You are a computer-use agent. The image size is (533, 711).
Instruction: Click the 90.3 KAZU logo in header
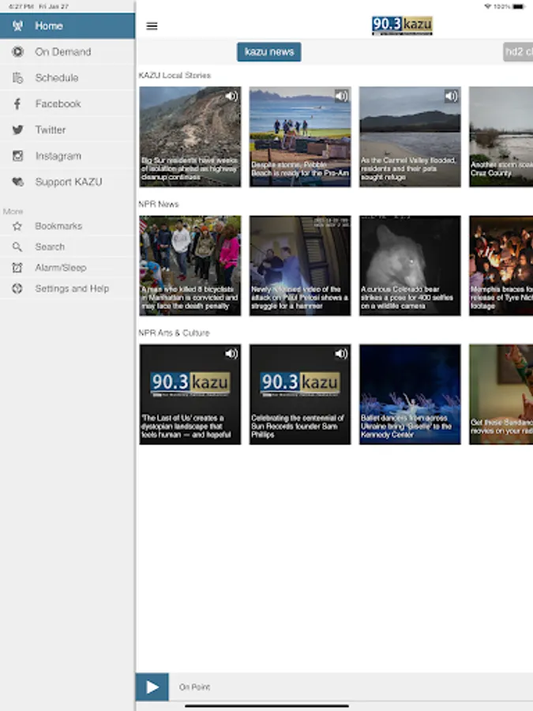403,25
